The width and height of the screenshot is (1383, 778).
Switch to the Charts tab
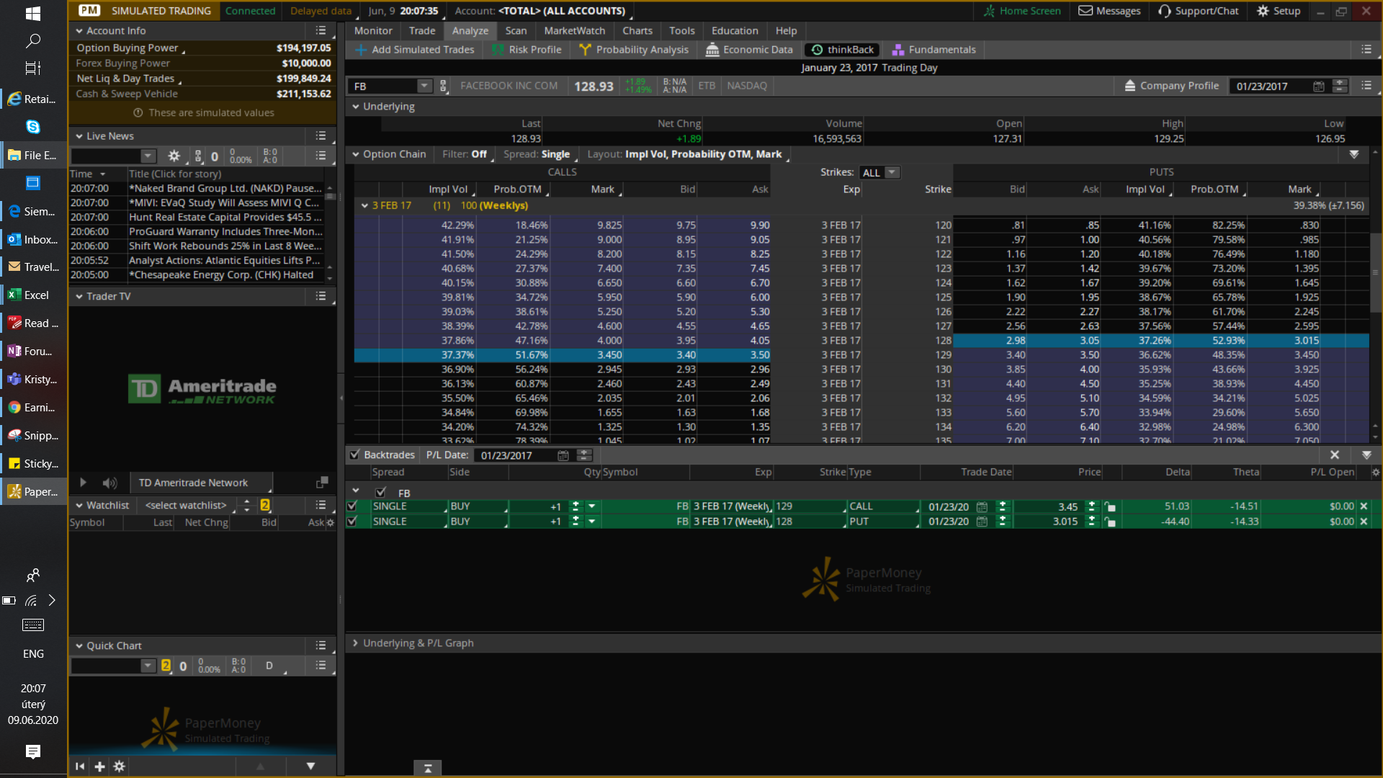(x=637, y=31)
